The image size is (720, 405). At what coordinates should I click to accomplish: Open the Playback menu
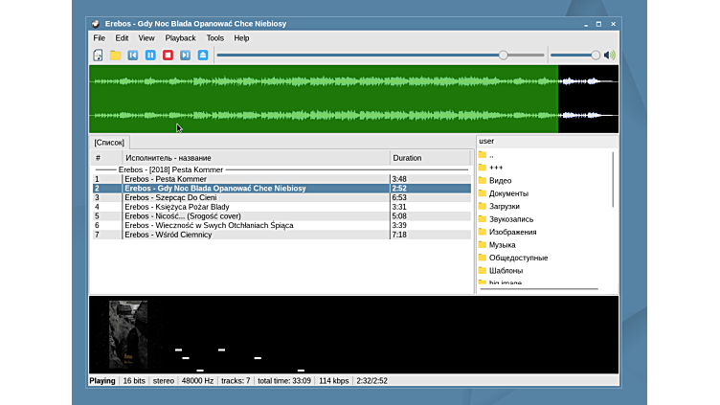180,38
